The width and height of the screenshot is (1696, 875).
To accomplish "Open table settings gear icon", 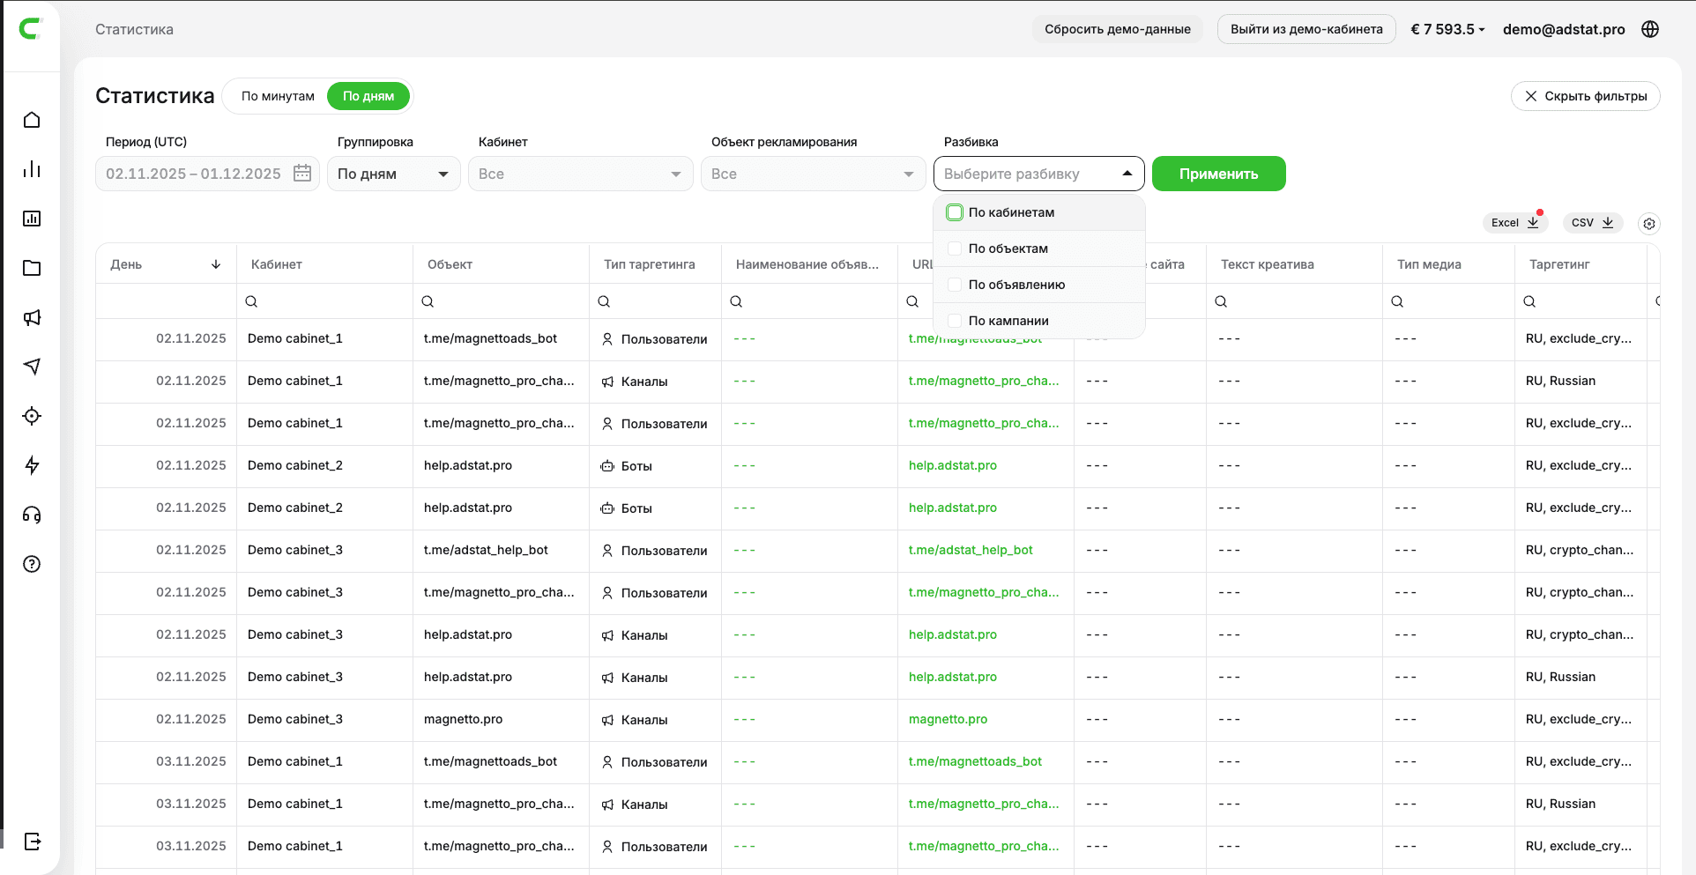I will pos(1648,224).
